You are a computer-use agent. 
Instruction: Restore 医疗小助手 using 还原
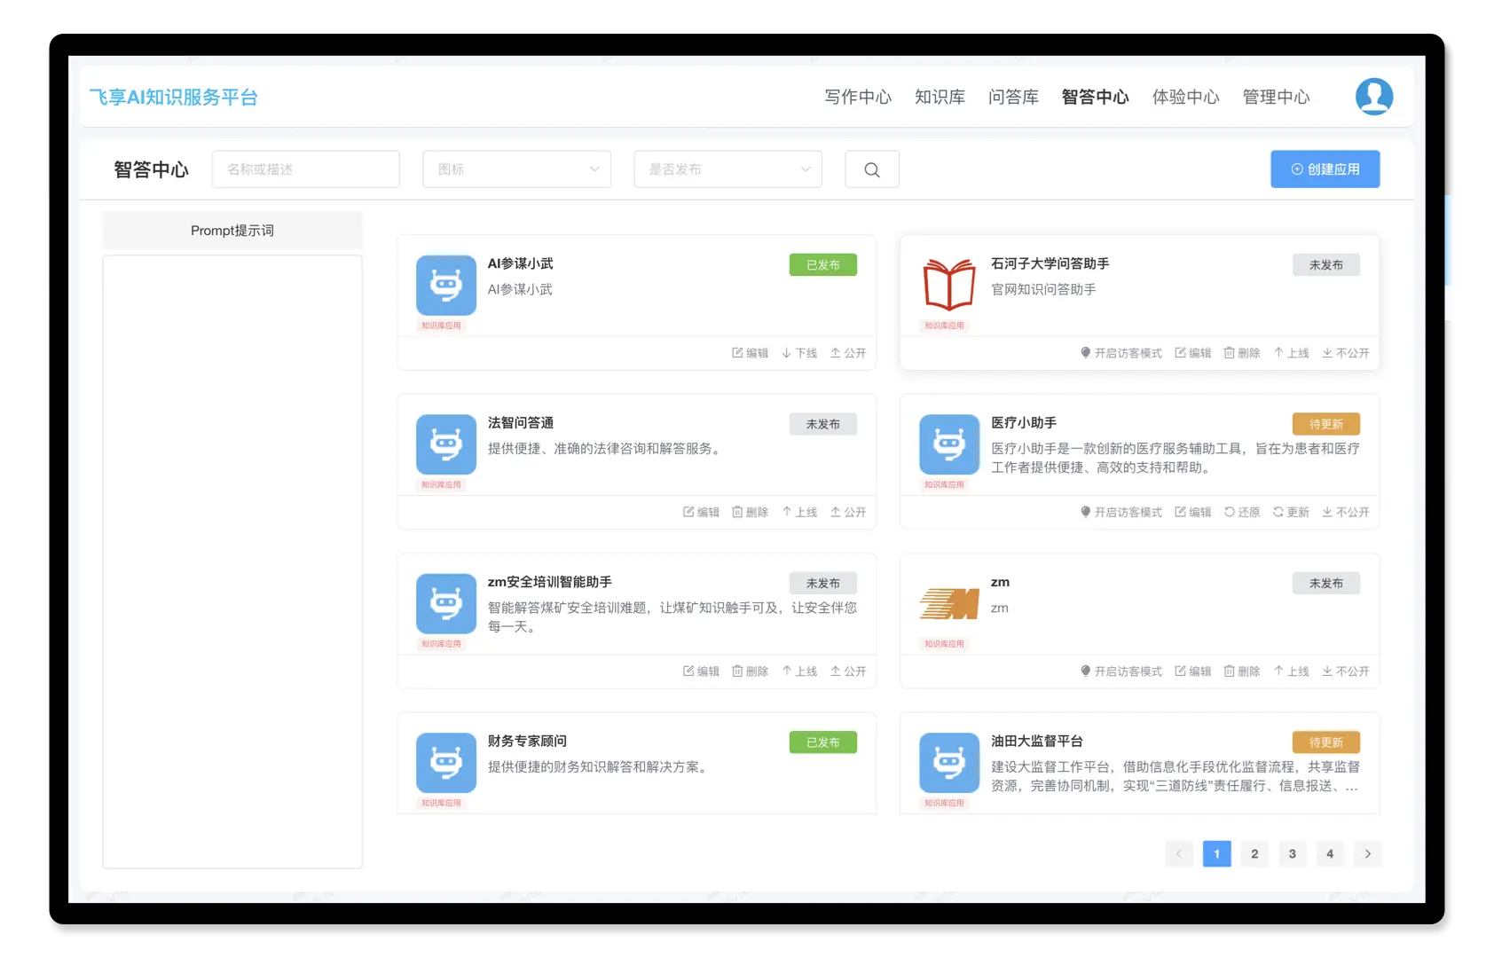pyautogui.click(x=1241, y=512)
